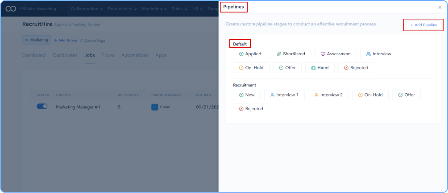Click the Add Group link
The image size is (448, 193).
click(x=66, y=40)
